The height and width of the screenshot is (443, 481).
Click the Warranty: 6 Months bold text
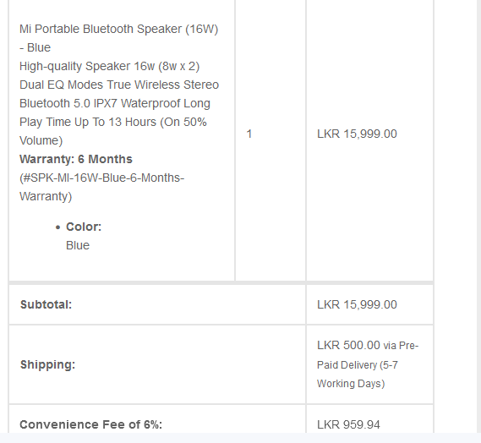coord(76,159)
